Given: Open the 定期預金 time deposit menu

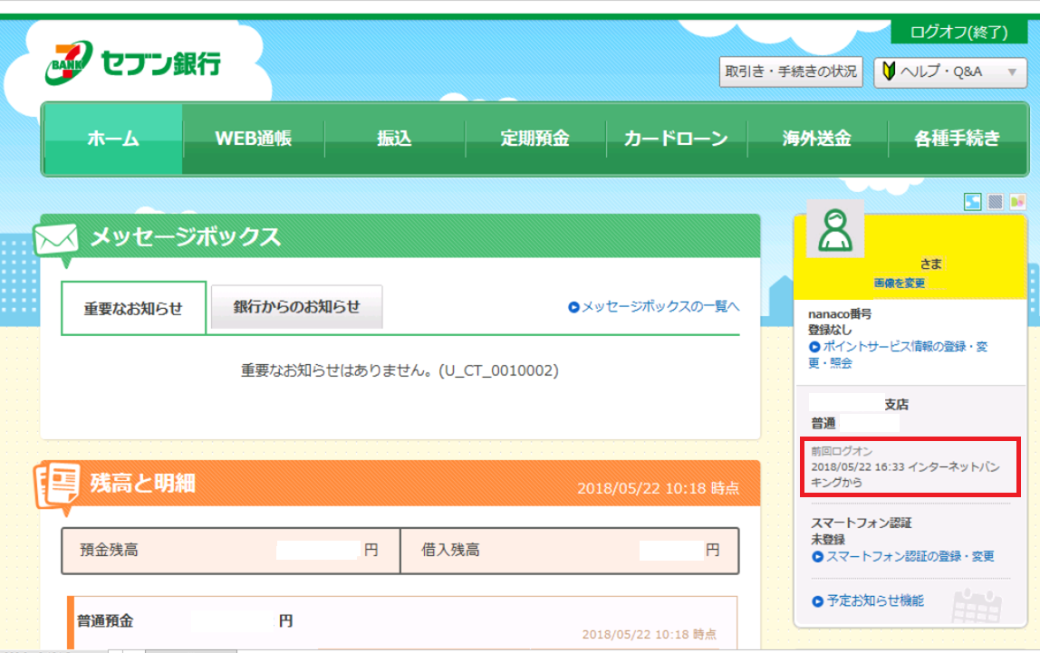Looking at the screenshot, I should click(534, 139).
